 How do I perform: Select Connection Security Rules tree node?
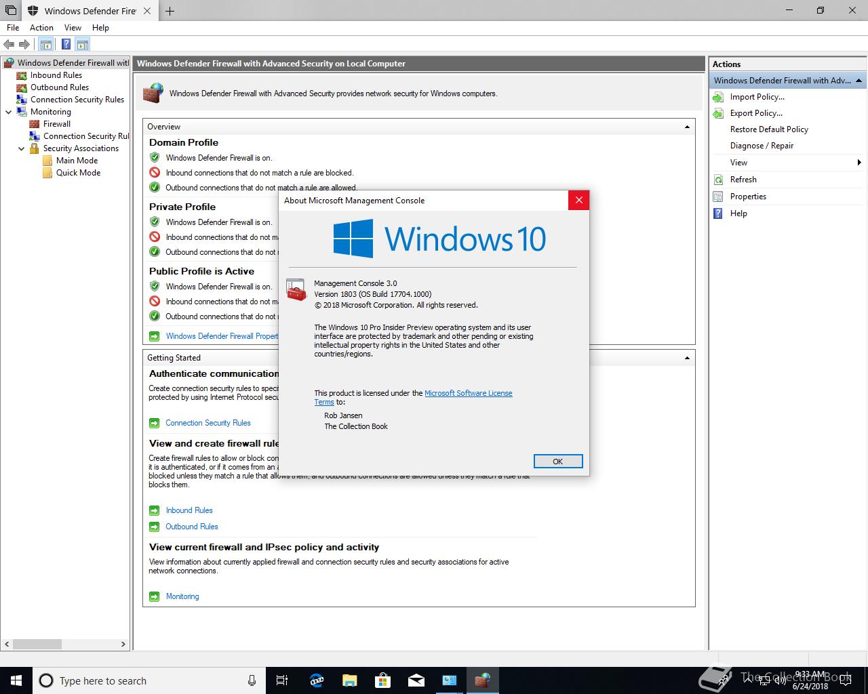[x=77, y=100]
